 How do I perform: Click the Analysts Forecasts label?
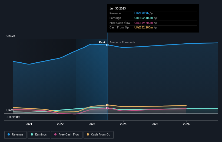122,42
